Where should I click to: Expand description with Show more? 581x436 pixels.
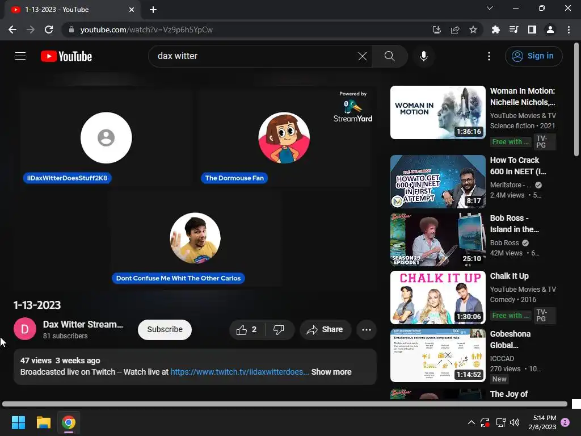click(331, 372)
